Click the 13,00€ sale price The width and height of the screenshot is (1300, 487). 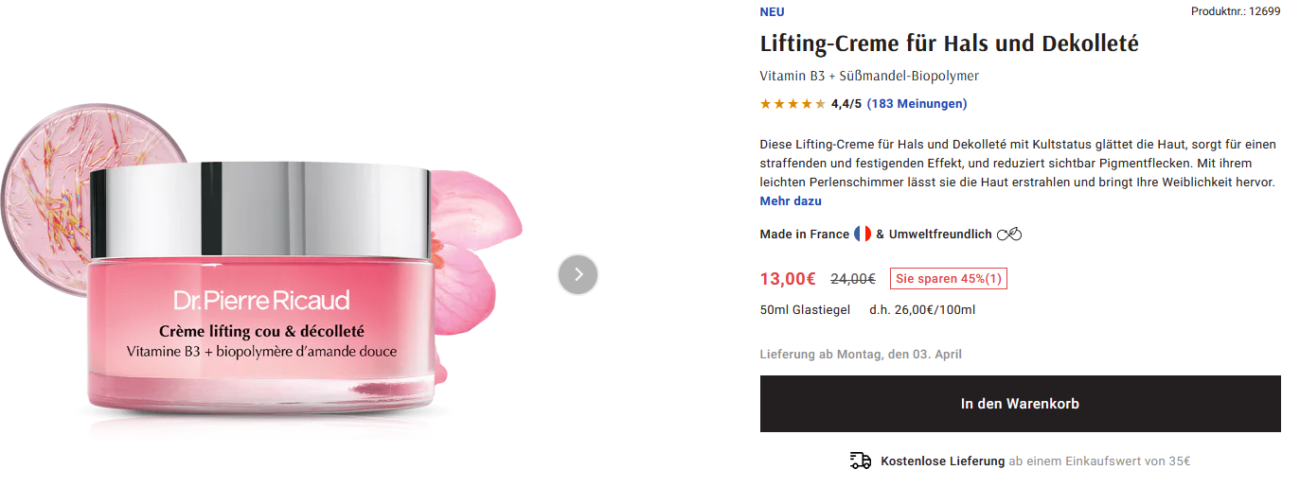pos(788,279)
